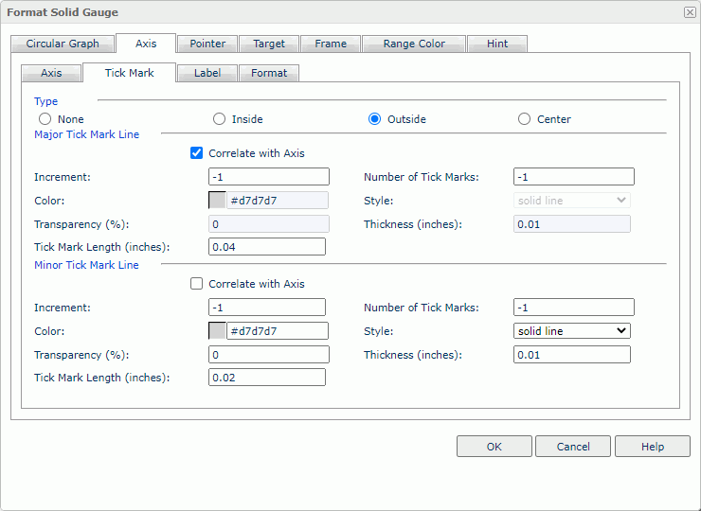Open Help for this dialog
The height and width of the screenshot is (511, 701).
(652, 447)
